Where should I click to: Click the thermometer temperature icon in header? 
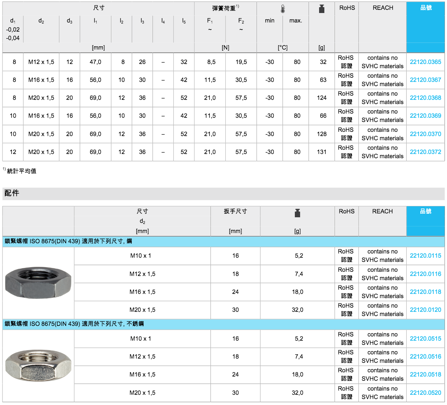click(x=283, y=9)
